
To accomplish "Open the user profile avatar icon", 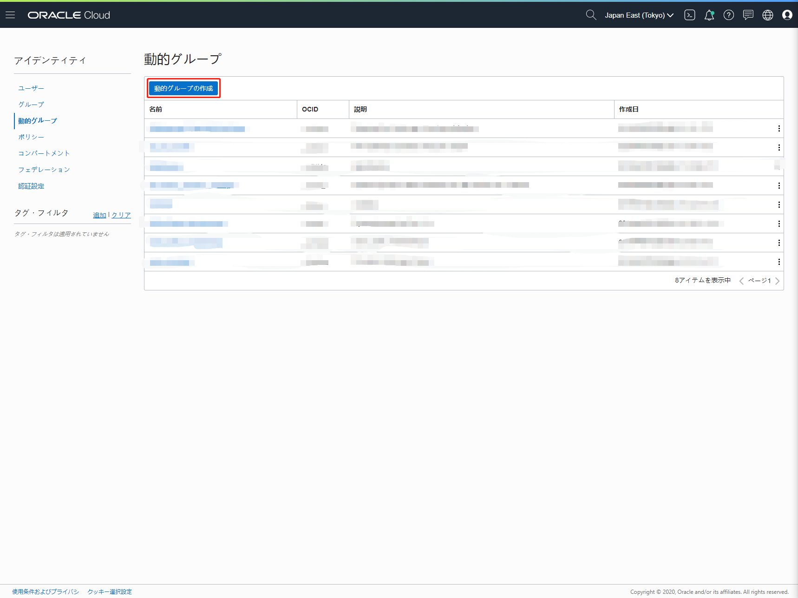I will 787,15.
